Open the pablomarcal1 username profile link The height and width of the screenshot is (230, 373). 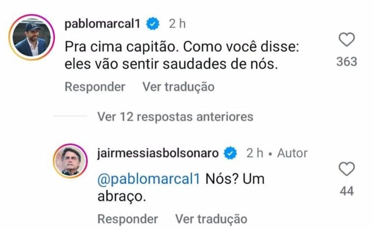click(103, 24)
